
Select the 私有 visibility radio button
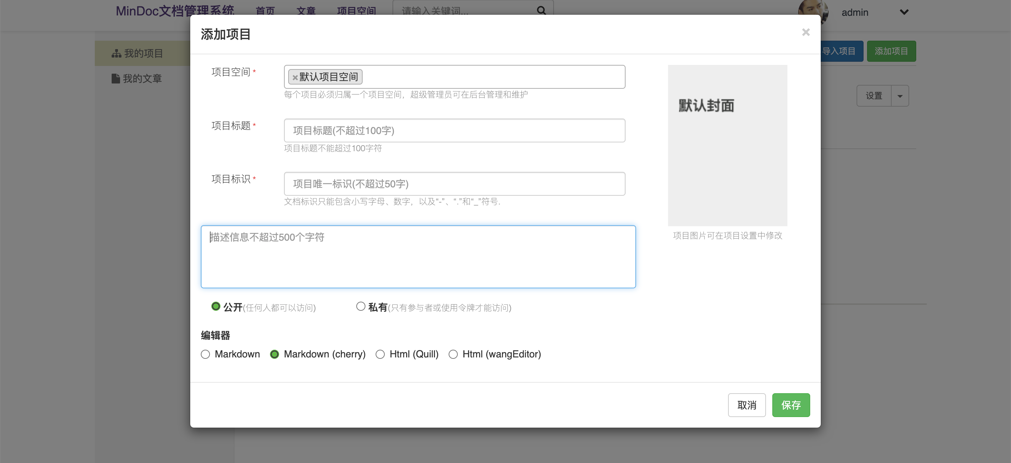coord(360,306)
